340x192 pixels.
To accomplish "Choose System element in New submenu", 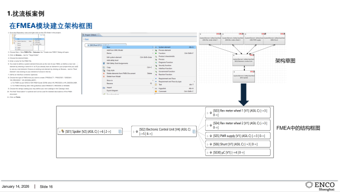I will 175,47.
